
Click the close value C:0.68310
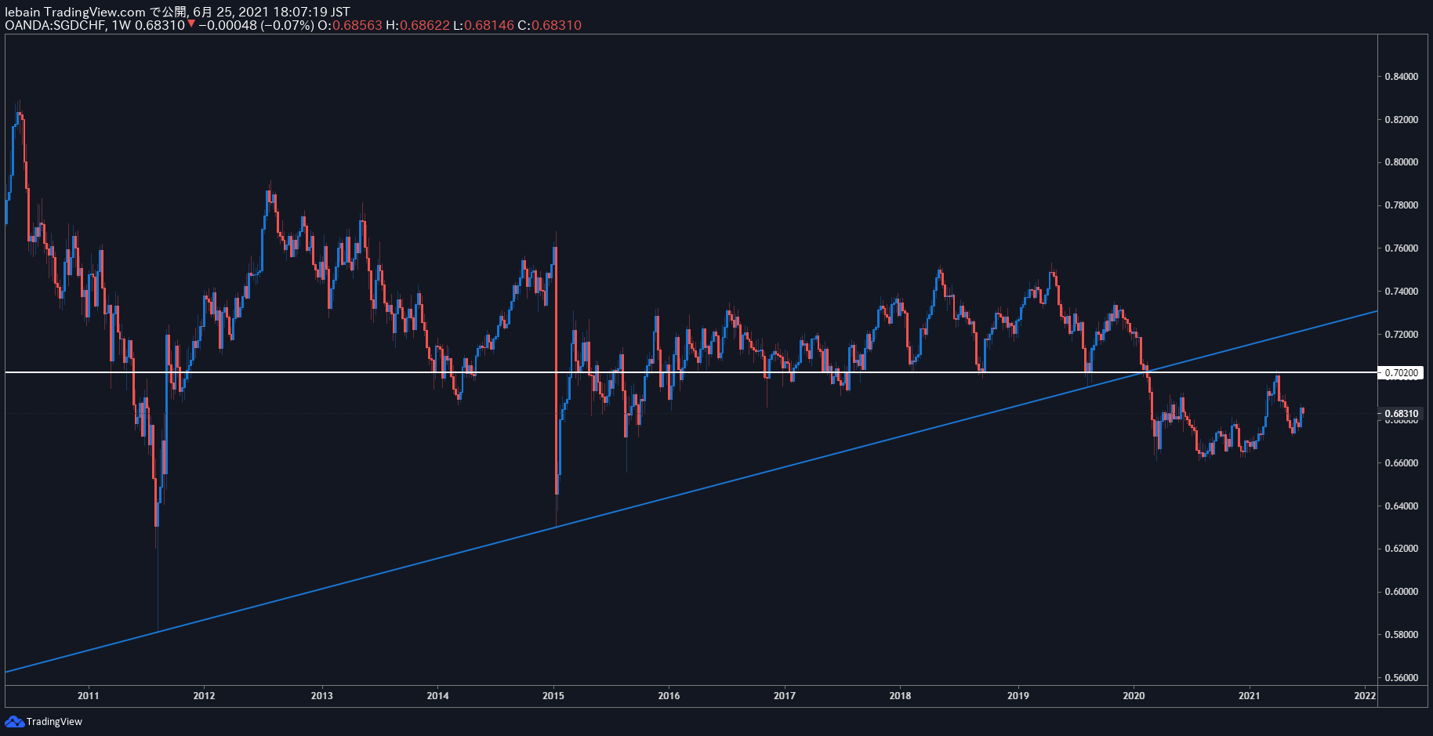point(550,25)
